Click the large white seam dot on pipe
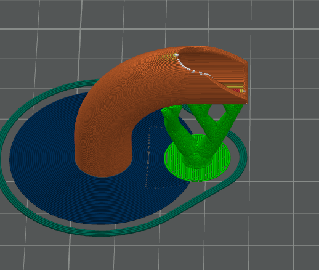Viewport: 319px width, 270px height. coord(176,55)
